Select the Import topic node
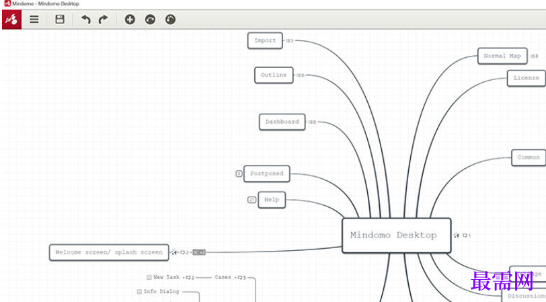Image resolution: width=546 pixels, height=302 pixels. [265, 41]
